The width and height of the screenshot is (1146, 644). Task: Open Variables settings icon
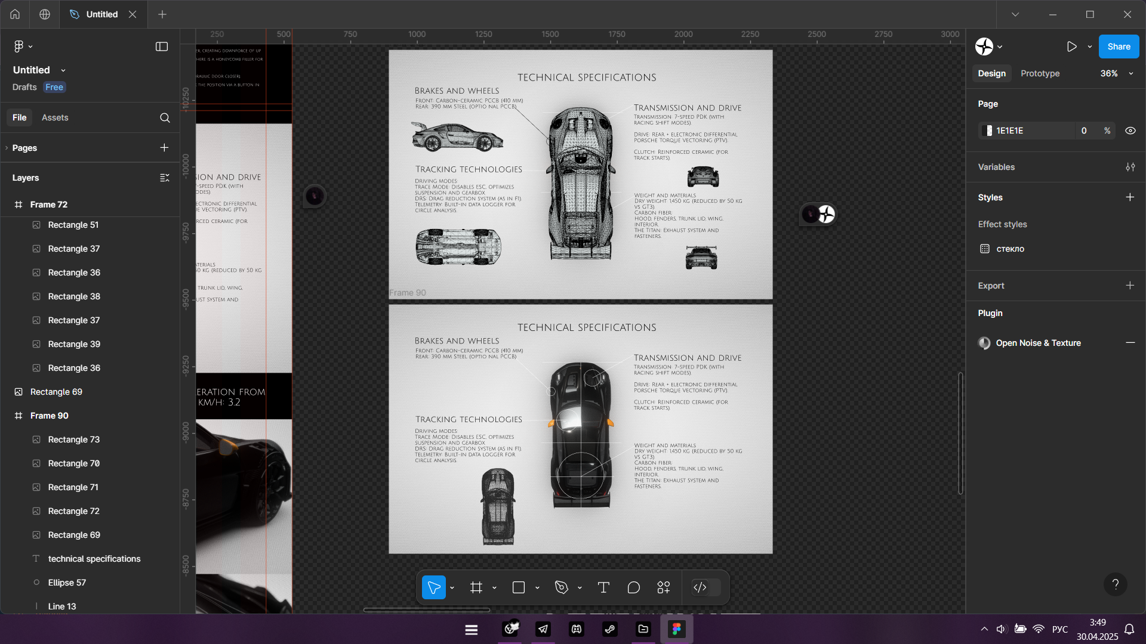(1130, 167)
